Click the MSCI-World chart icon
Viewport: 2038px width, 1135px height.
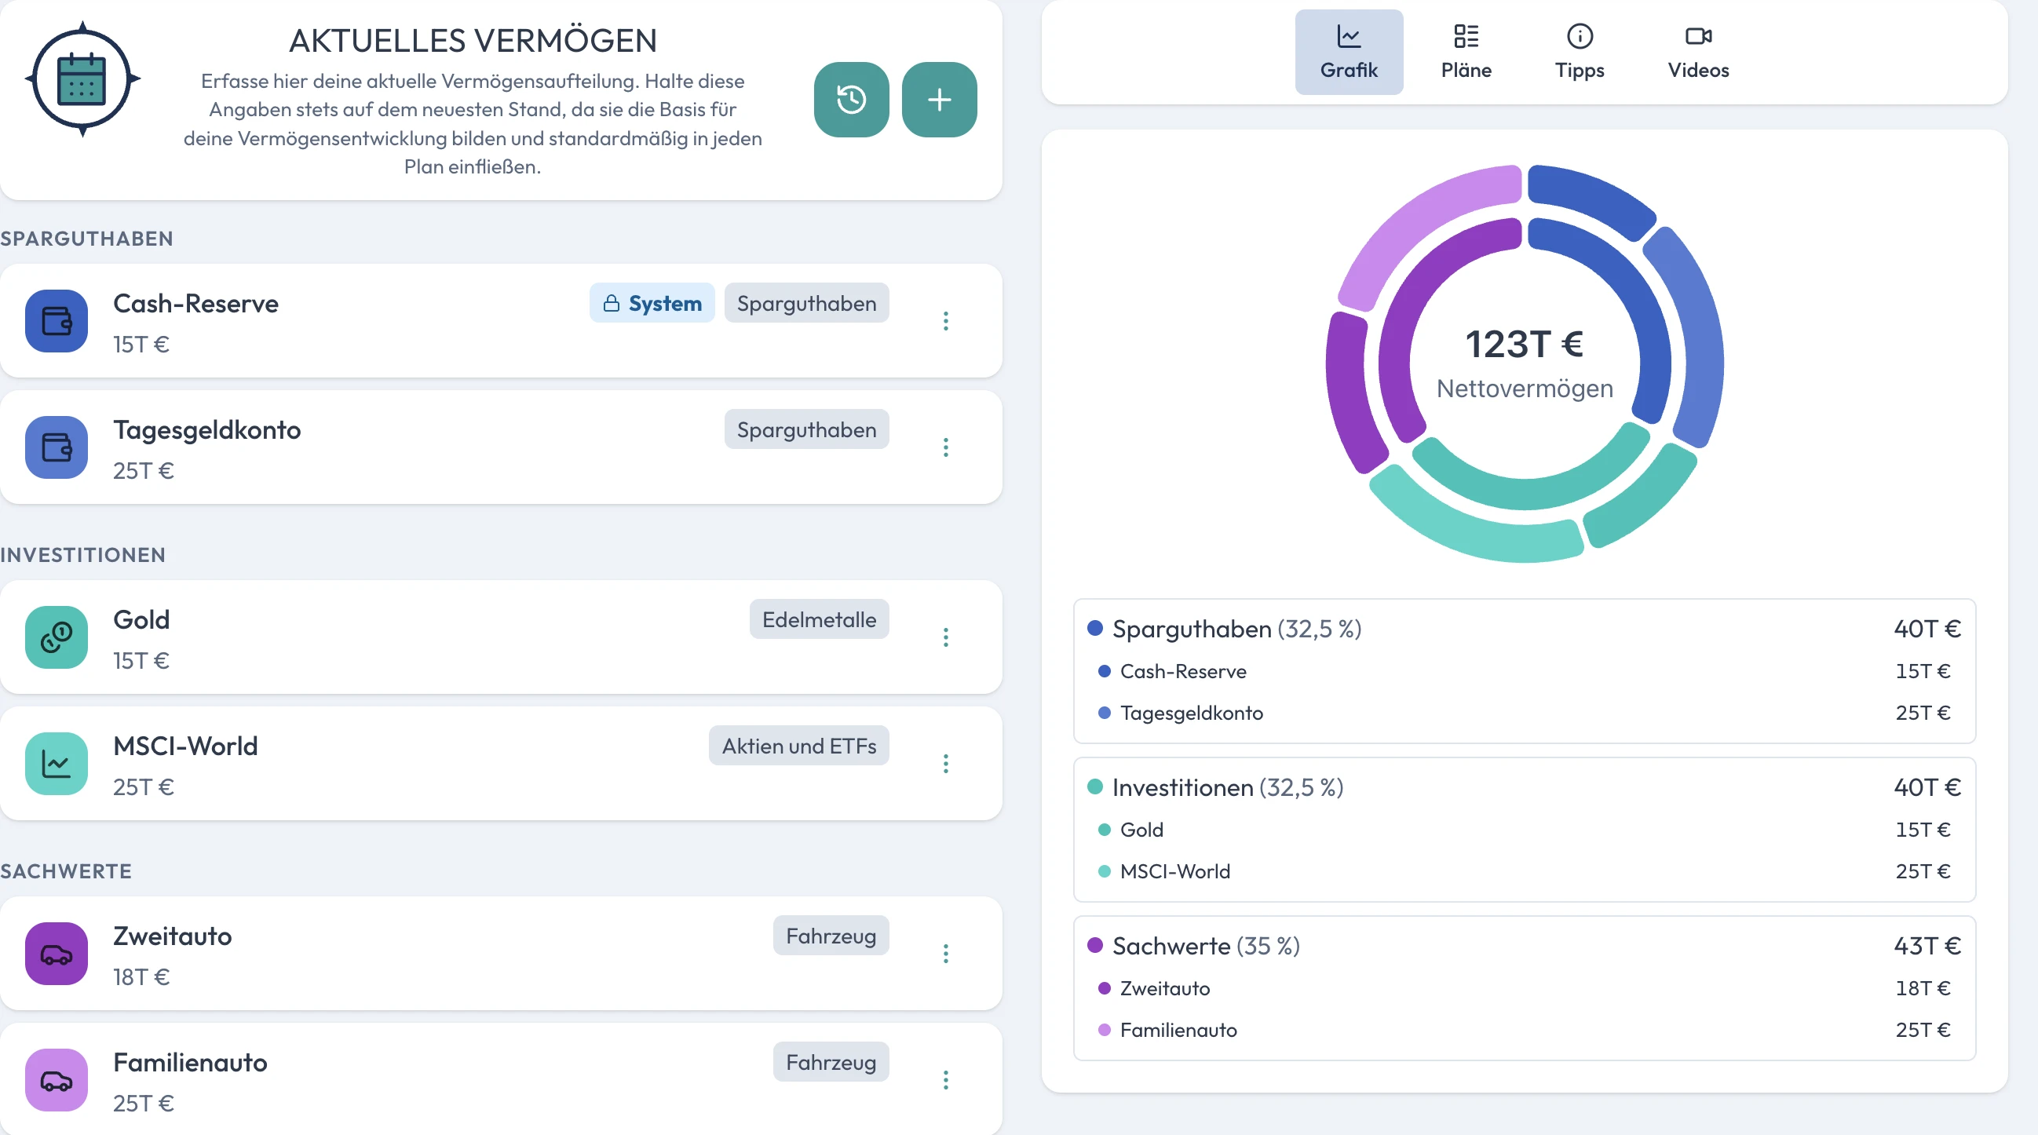point(57,764)
